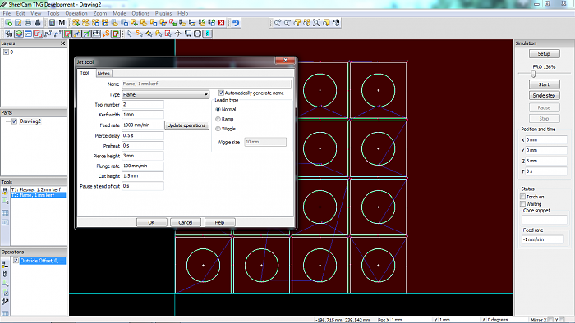
Task: Click OK in Jet tool dialog
Action: [151, 222]
